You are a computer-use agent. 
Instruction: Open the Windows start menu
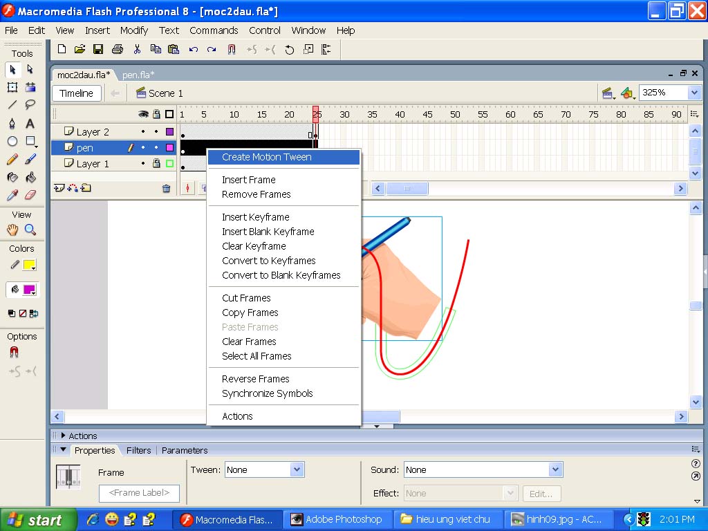click(39, 520)
